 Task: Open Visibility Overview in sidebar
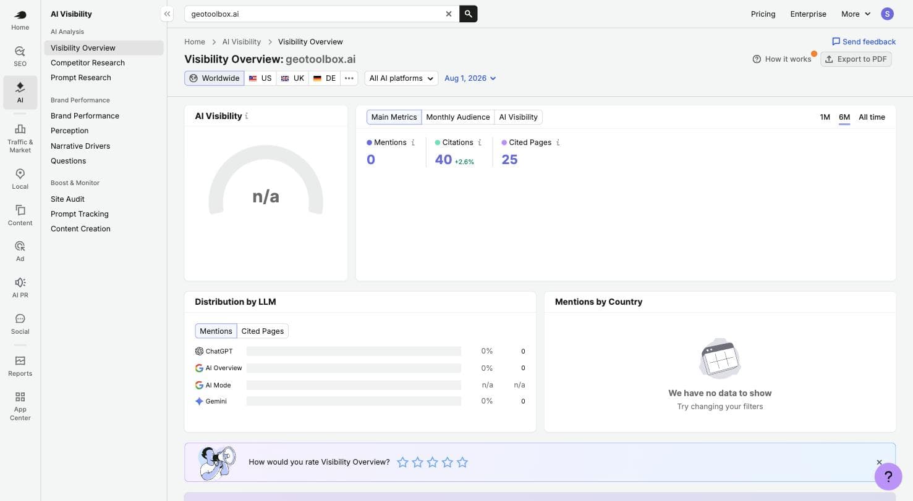tap(104, 48)
